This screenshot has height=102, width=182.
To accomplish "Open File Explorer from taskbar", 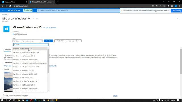I will [19, 100].
